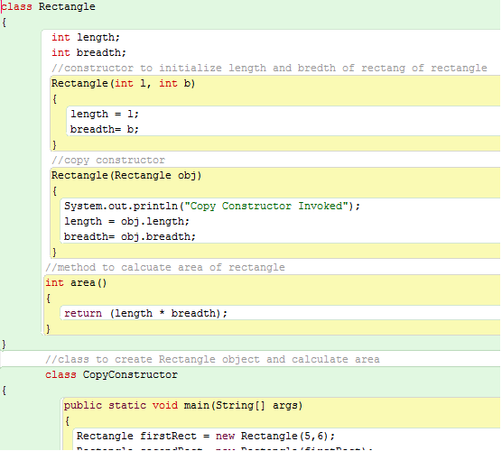Click the 'return (length * breadth);' statement
502x451 pixels.
coord(145,314)
